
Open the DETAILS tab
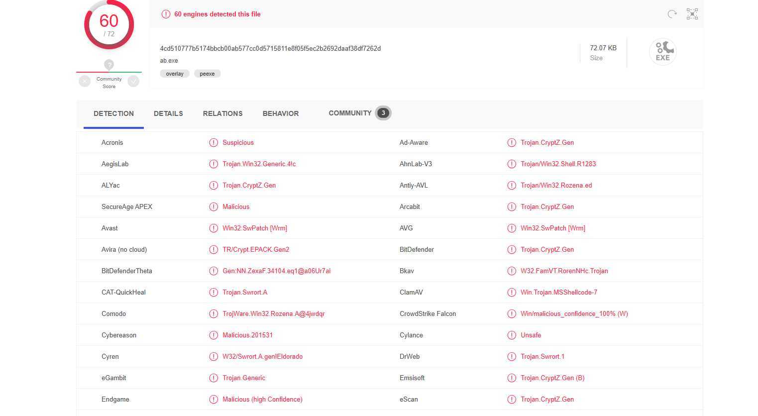tap(168, 113)
